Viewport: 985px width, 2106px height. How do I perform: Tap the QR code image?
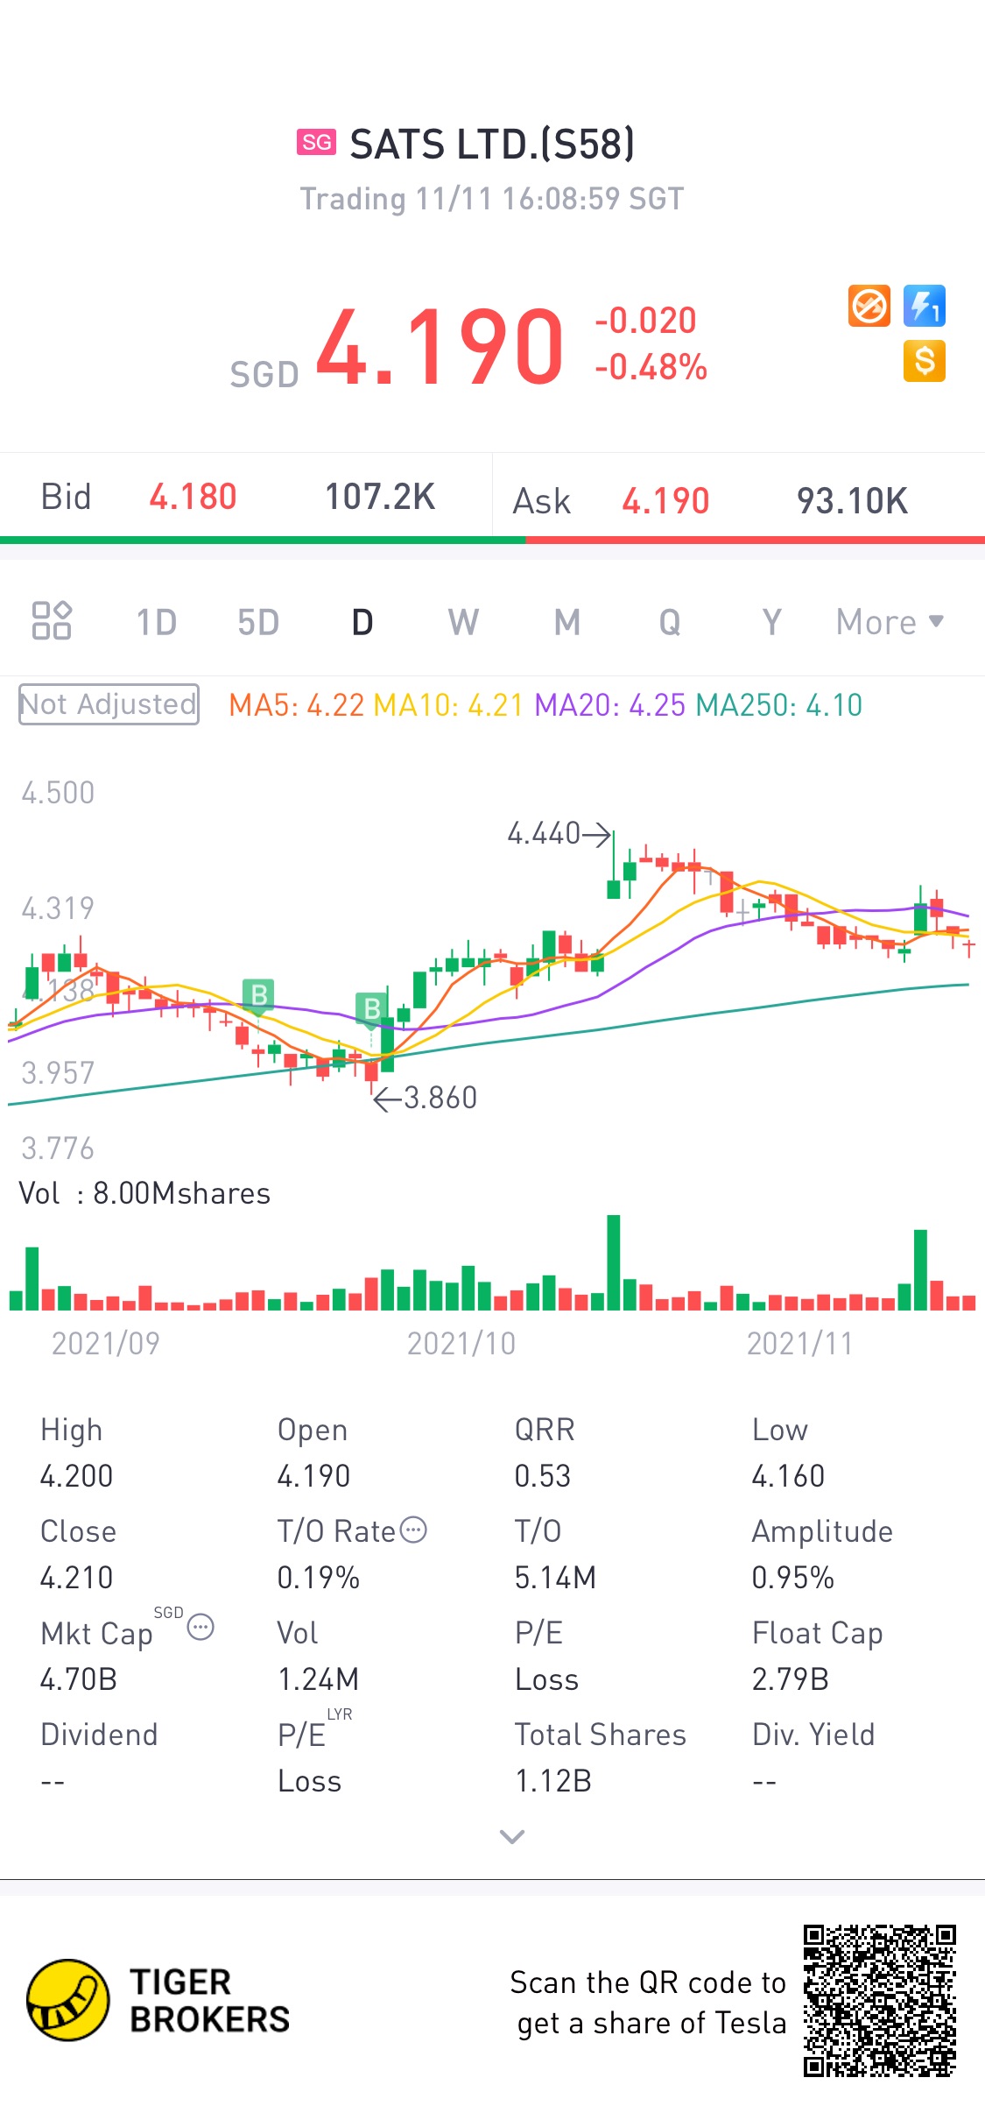(880, 2000)
